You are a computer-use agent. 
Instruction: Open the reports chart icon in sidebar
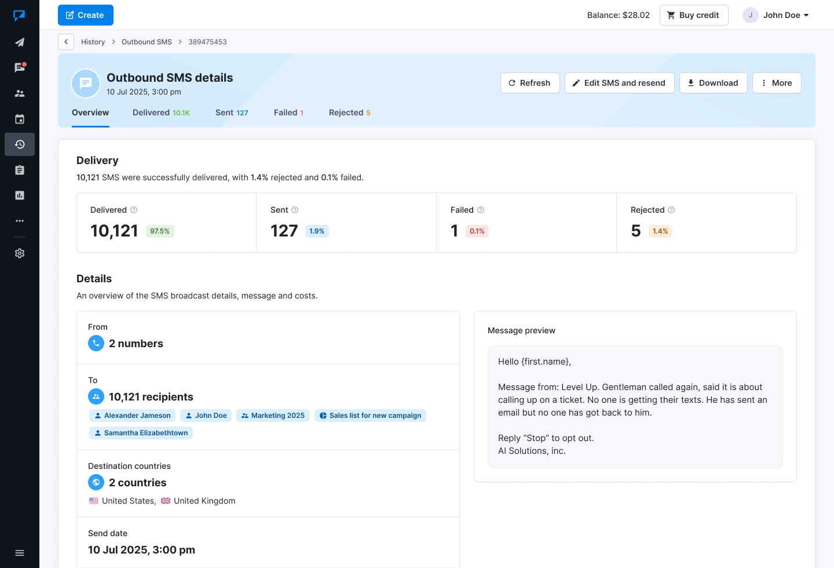click(x=20, y=195)
